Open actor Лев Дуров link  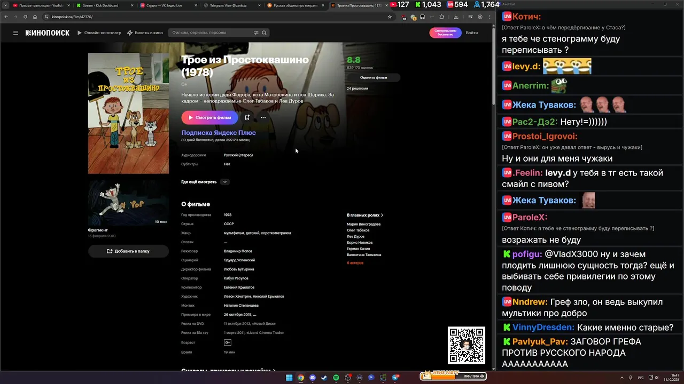click(355, 236)
